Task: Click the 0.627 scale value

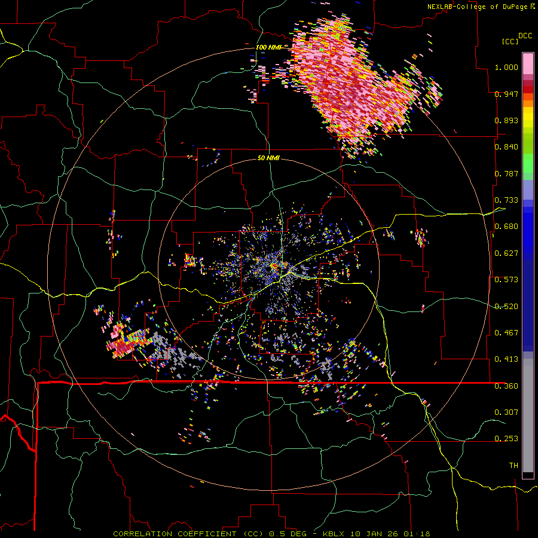Action: (x=506, y=253)
